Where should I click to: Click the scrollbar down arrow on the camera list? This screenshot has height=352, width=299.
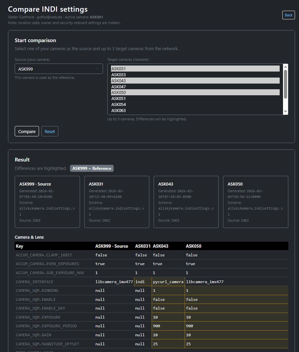tap(285, 111)
